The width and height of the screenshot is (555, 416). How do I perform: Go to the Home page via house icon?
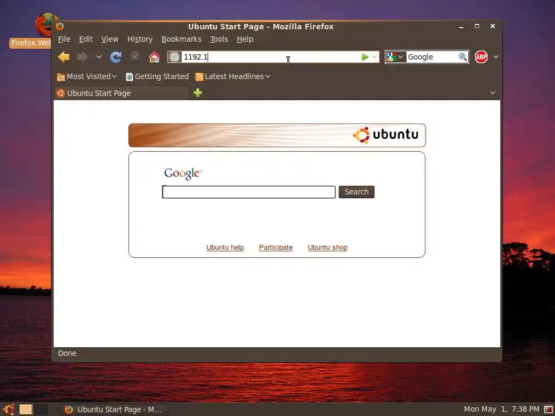pos(154,57)
